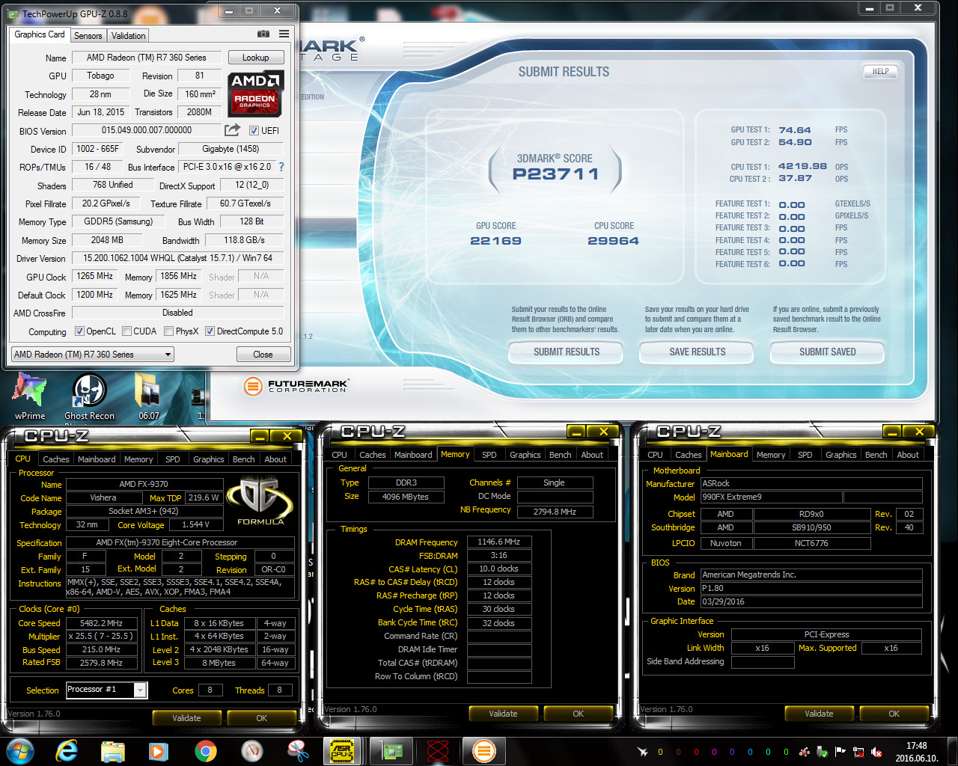
Task: Open Memory tab in right CPU-Z window
Action: click(x=771, y=455)
